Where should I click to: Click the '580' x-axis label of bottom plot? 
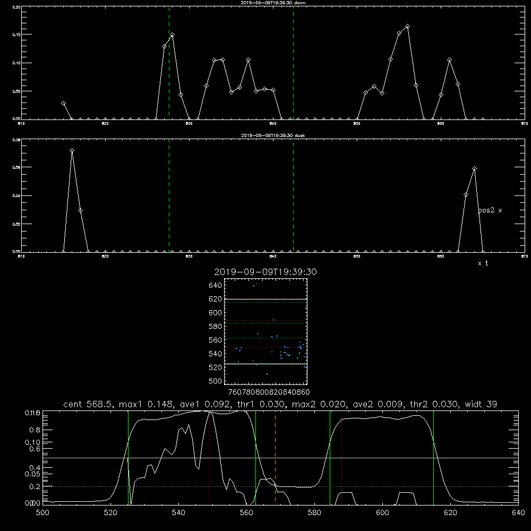[x=314, y=513]
